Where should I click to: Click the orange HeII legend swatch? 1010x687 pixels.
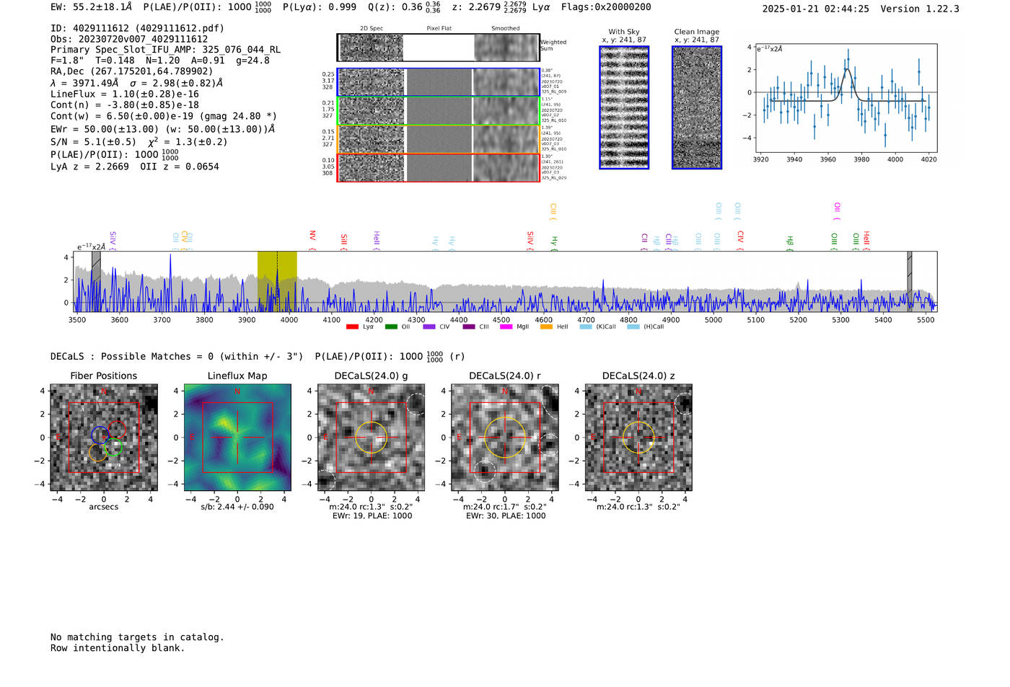click(x=546, y=327)
